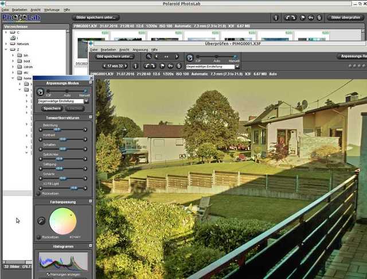Click the color wheel in Farbanpassung
367x279 pixels.
click(x=63, y=221)
